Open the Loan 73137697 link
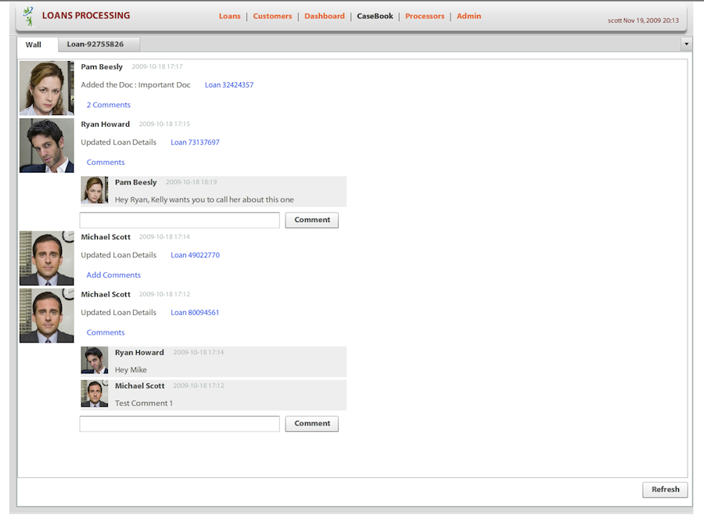Screen dimensions: 704x524 (195, 142)
